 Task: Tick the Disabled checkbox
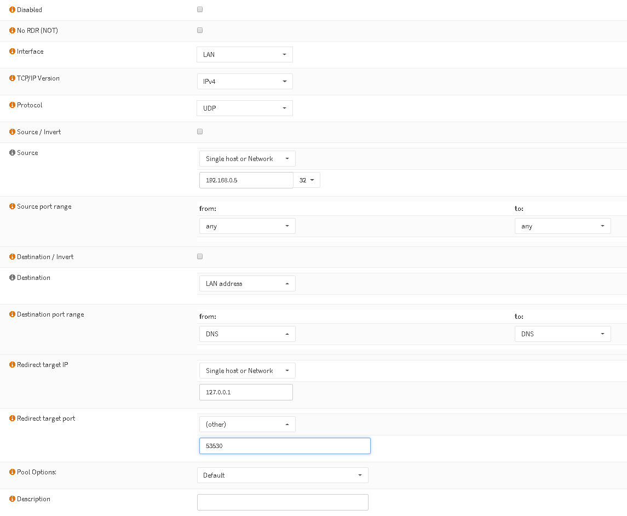click(x=200, y=9)
